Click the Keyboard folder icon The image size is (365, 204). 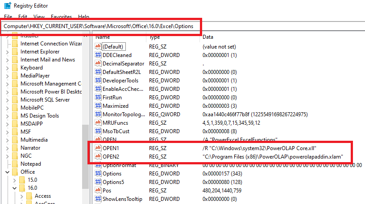(15, 68)
